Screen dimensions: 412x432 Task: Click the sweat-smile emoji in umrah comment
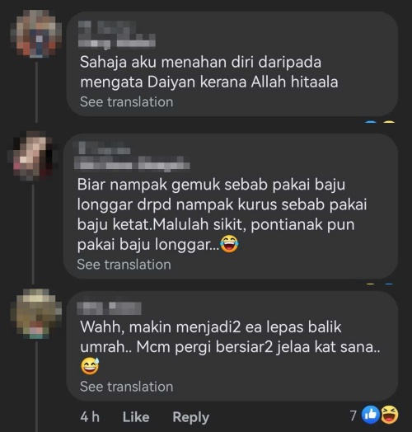[x=90, y=366]
